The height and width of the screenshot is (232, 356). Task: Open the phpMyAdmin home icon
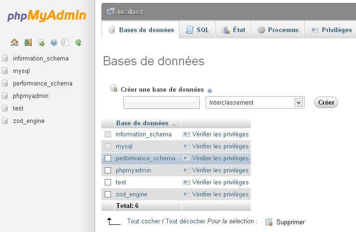(14, 42)
